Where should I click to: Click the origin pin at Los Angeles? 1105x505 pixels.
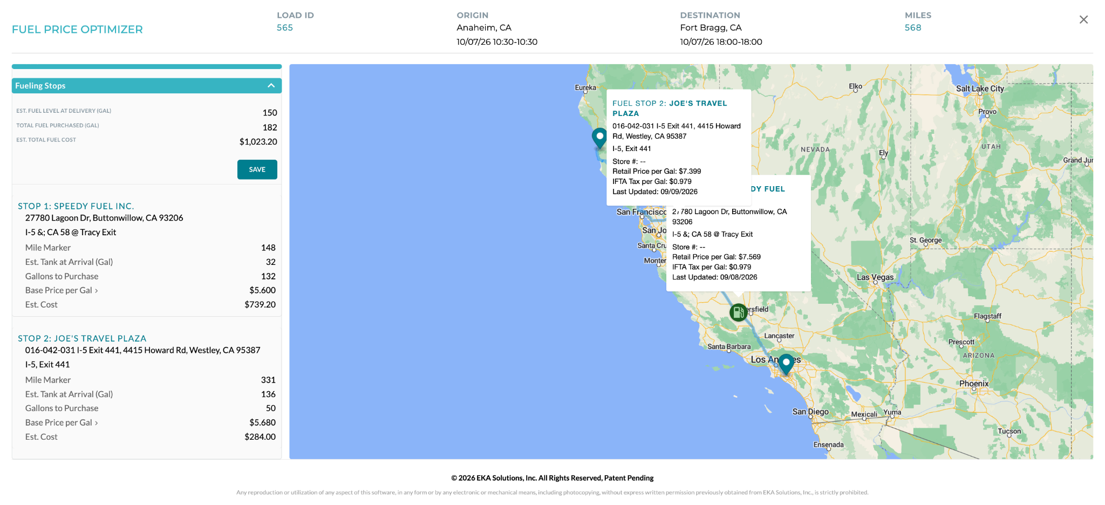[x=786, y=364]
